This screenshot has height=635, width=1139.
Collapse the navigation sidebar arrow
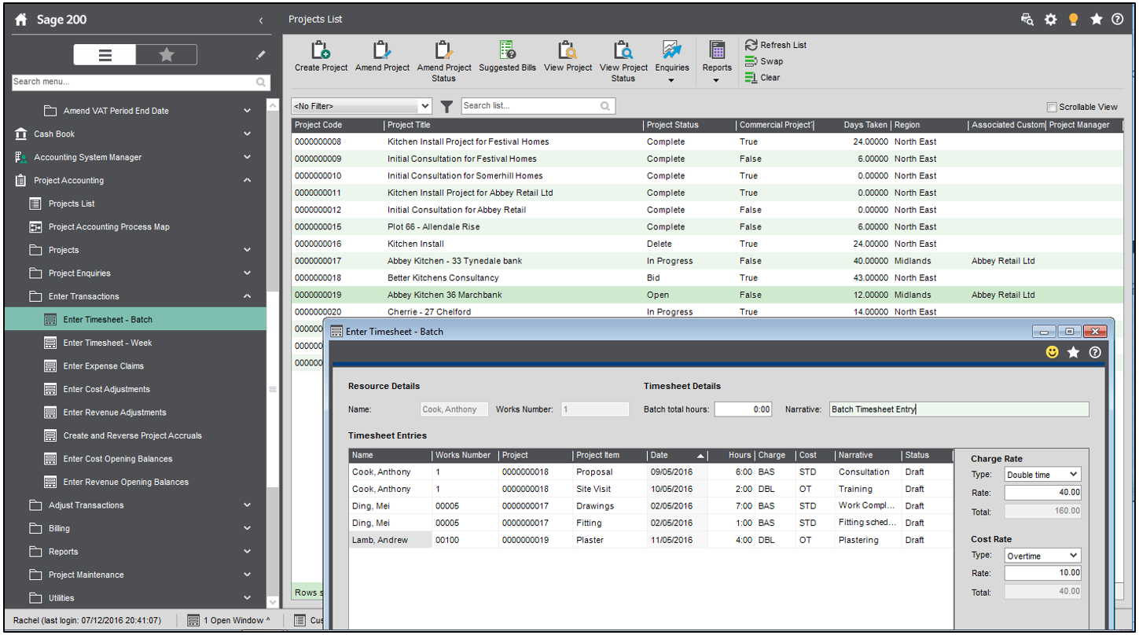pos(261,20)
